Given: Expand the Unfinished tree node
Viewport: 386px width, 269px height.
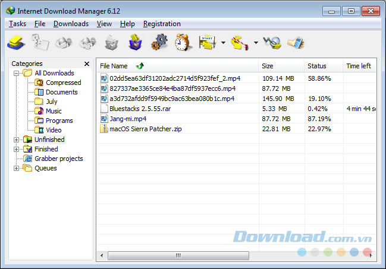Looking at the screenshot, I should point(16,140).
